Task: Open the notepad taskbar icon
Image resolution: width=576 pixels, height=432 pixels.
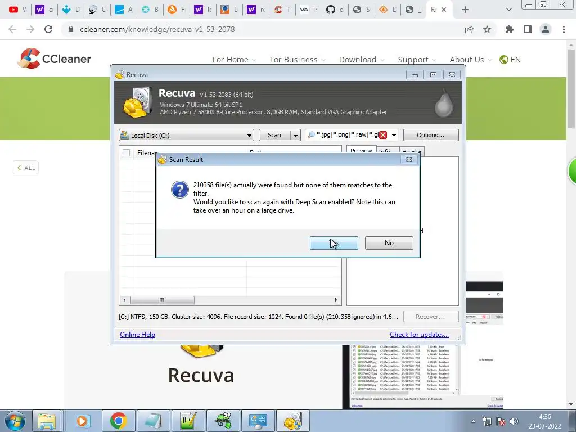Action: [153, 421]
